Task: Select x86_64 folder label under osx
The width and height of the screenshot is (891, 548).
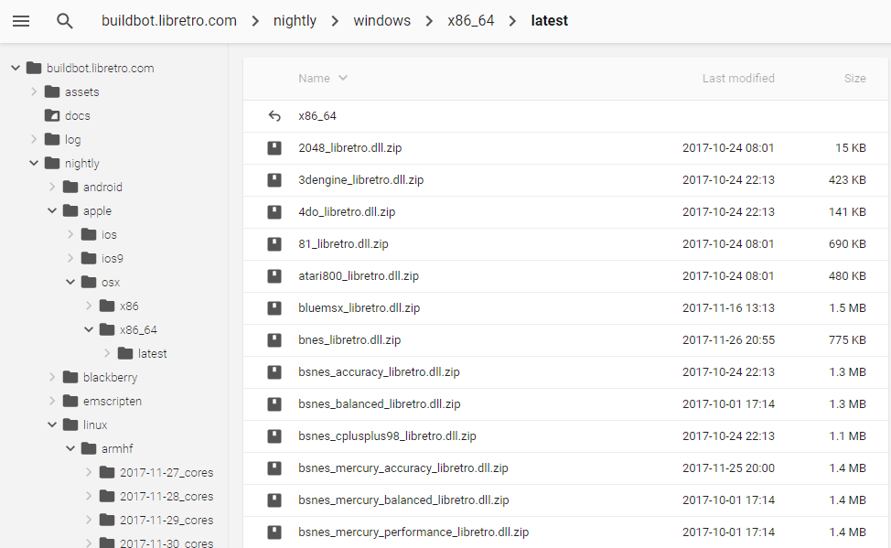Action: pyautogui.click(x=139, y=329)
